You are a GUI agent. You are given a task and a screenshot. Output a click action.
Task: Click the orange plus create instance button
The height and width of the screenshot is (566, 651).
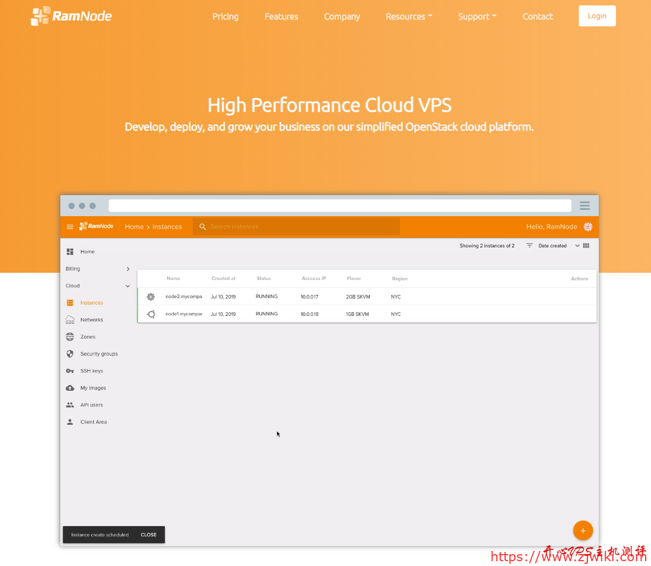point(583,531)
